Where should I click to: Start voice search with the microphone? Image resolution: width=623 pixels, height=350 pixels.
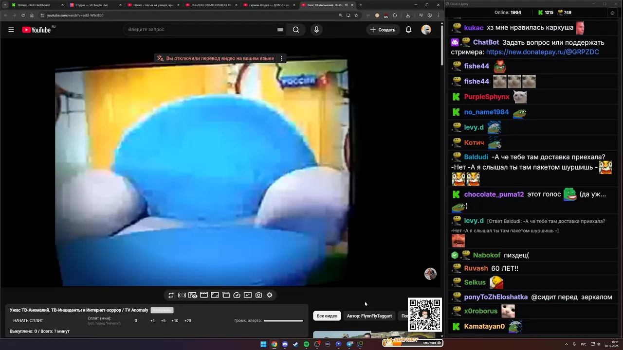tap(316, 30)
